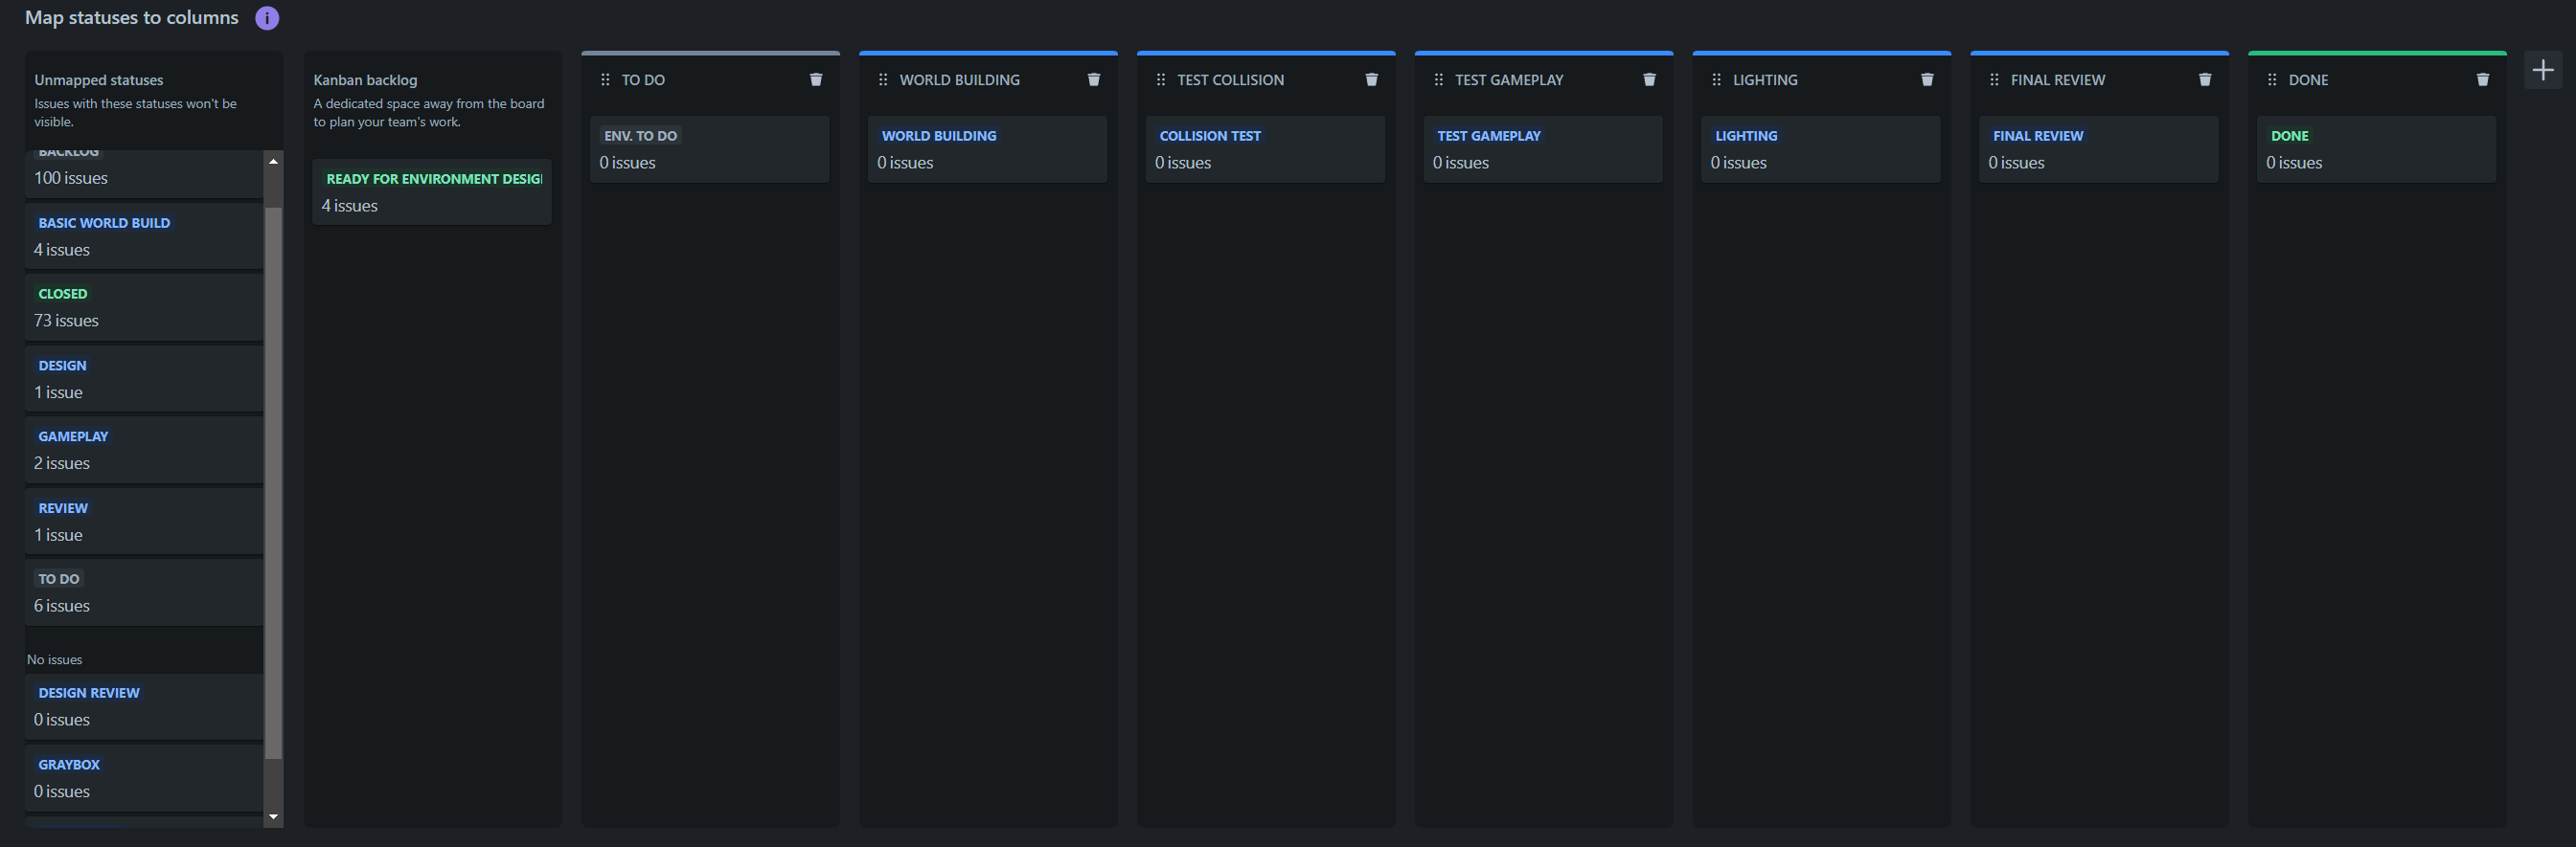Delete the WORLD BUILDING column

tap(1094, 79)
